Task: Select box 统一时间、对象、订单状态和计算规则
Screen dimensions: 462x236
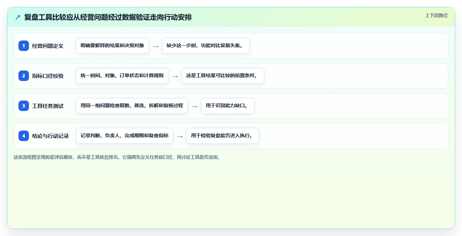Action: 122,76
